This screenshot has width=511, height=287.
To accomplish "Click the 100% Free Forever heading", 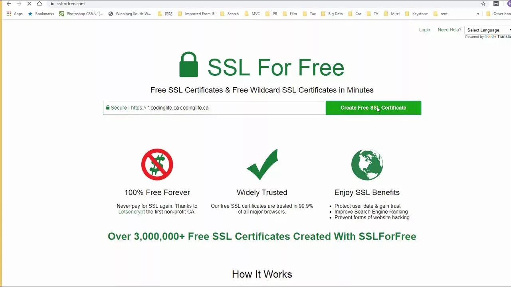I will 157,193.
